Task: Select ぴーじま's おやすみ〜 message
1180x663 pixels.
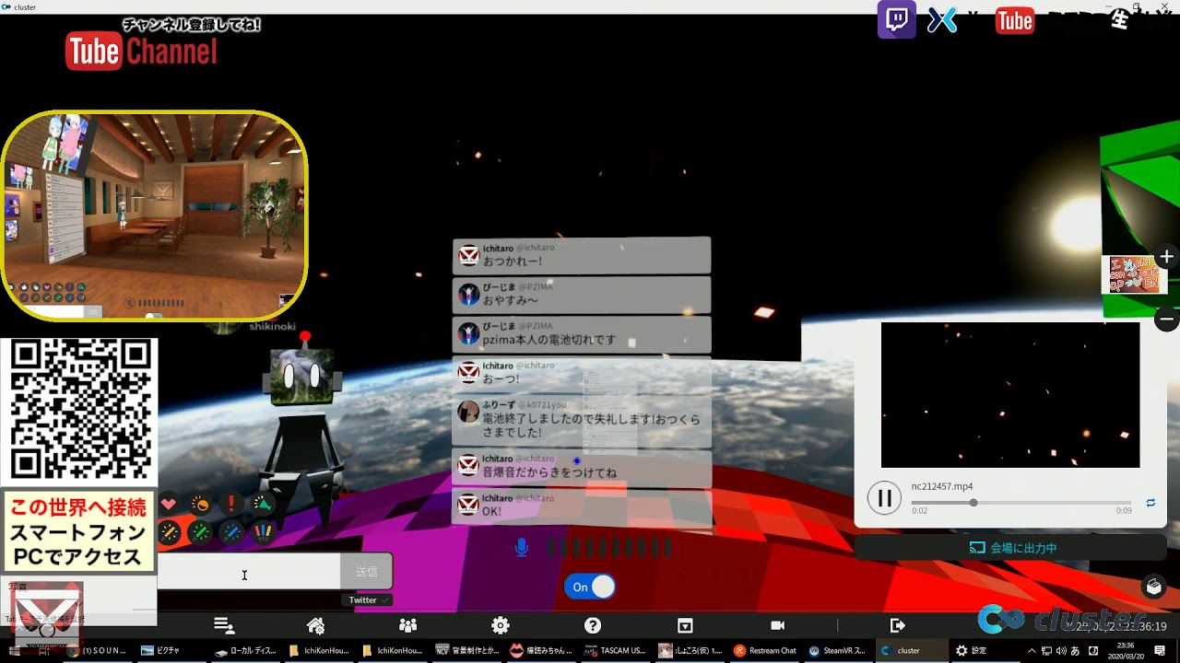Action: tap(582, 295)
